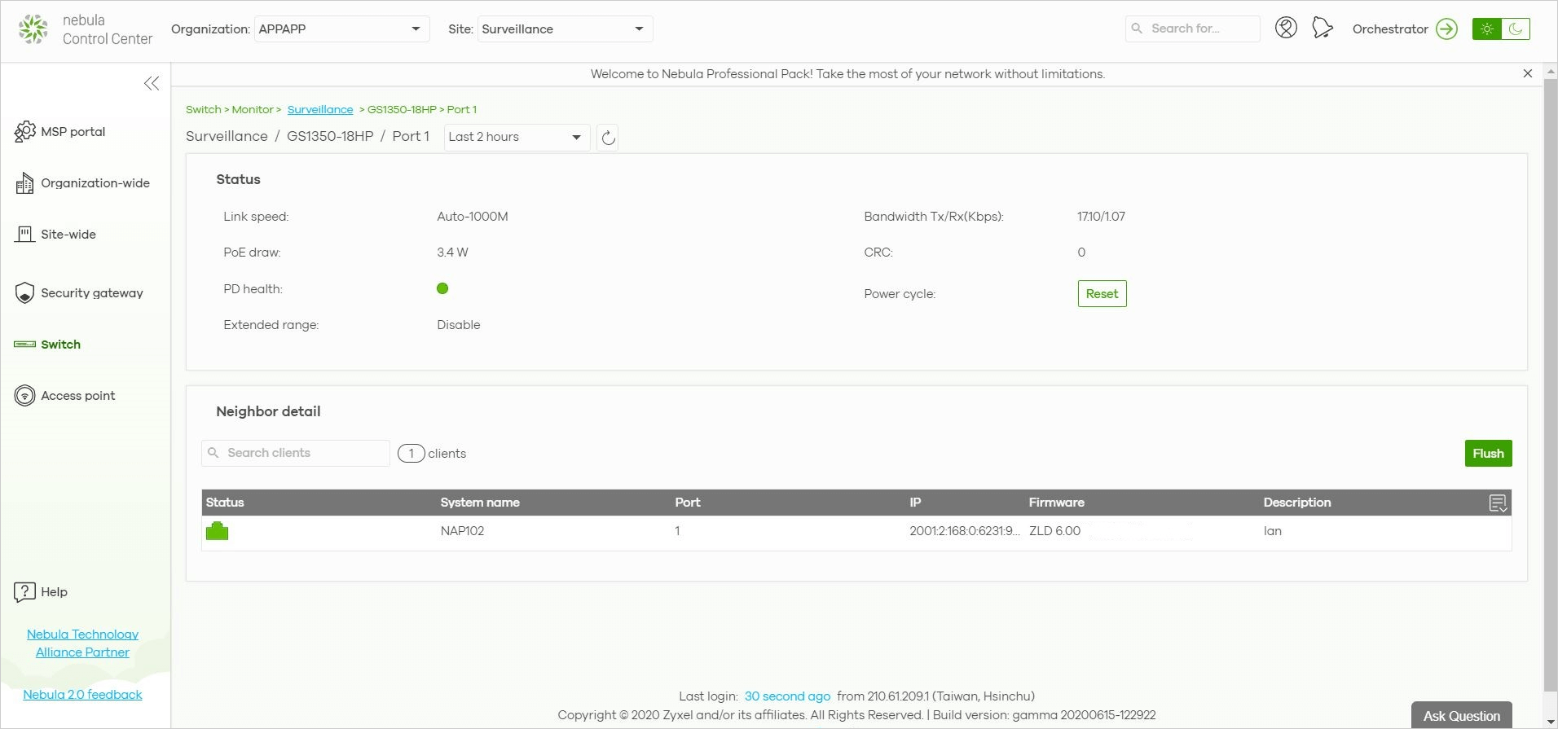
Task: Open the Help menu in the sidebar
Action: (x=54, y=592)
